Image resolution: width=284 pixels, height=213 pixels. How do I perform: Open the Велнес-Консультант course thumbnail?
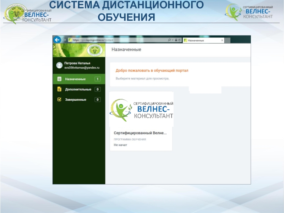[141, 110]
